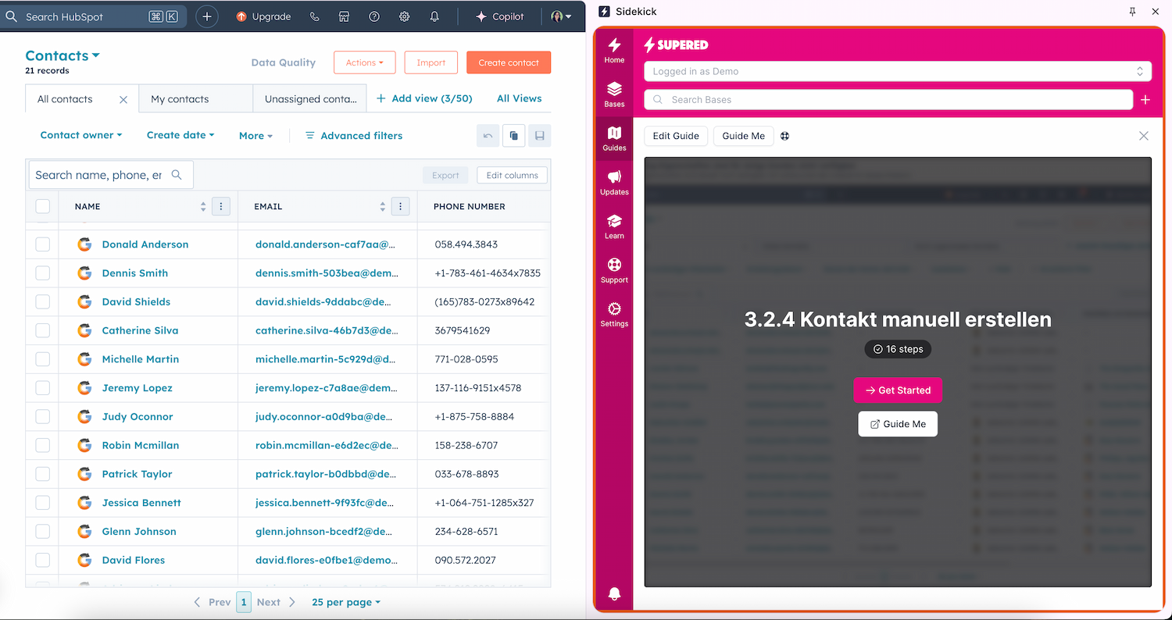Pin the Sidekick panel
Screen dimensions: 1172x620
[1133, 12]
